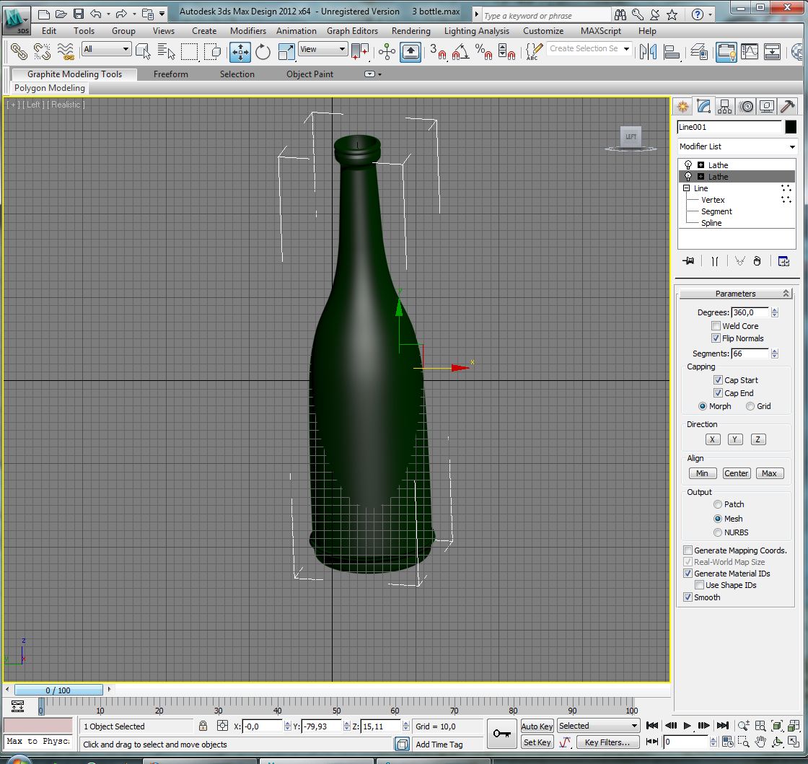The height and width of the screenshot is (764, 808).
Task: Open the Modifier List dropdown
Action: pyautogui.click(x=737, y=146)
